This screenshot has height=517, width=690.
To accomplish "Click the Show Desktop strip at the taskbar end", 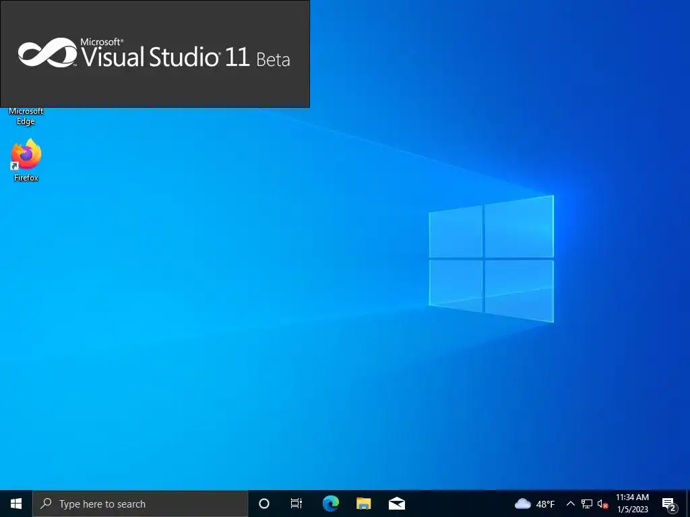I will 688,504.
